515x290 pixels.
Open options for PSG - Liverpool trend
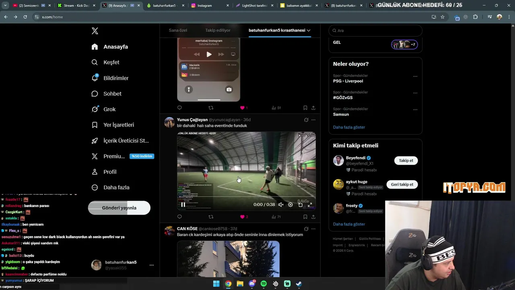point(415,76)
